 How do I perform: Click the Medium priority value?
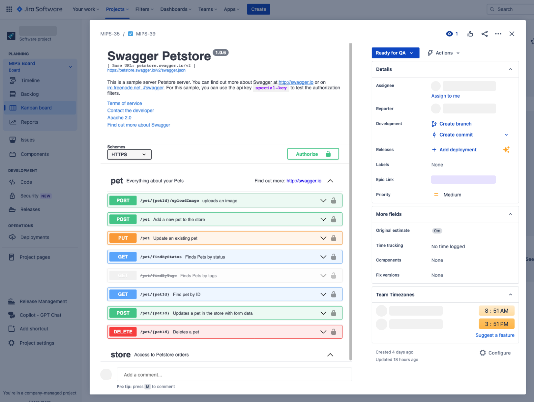[452, 195]
